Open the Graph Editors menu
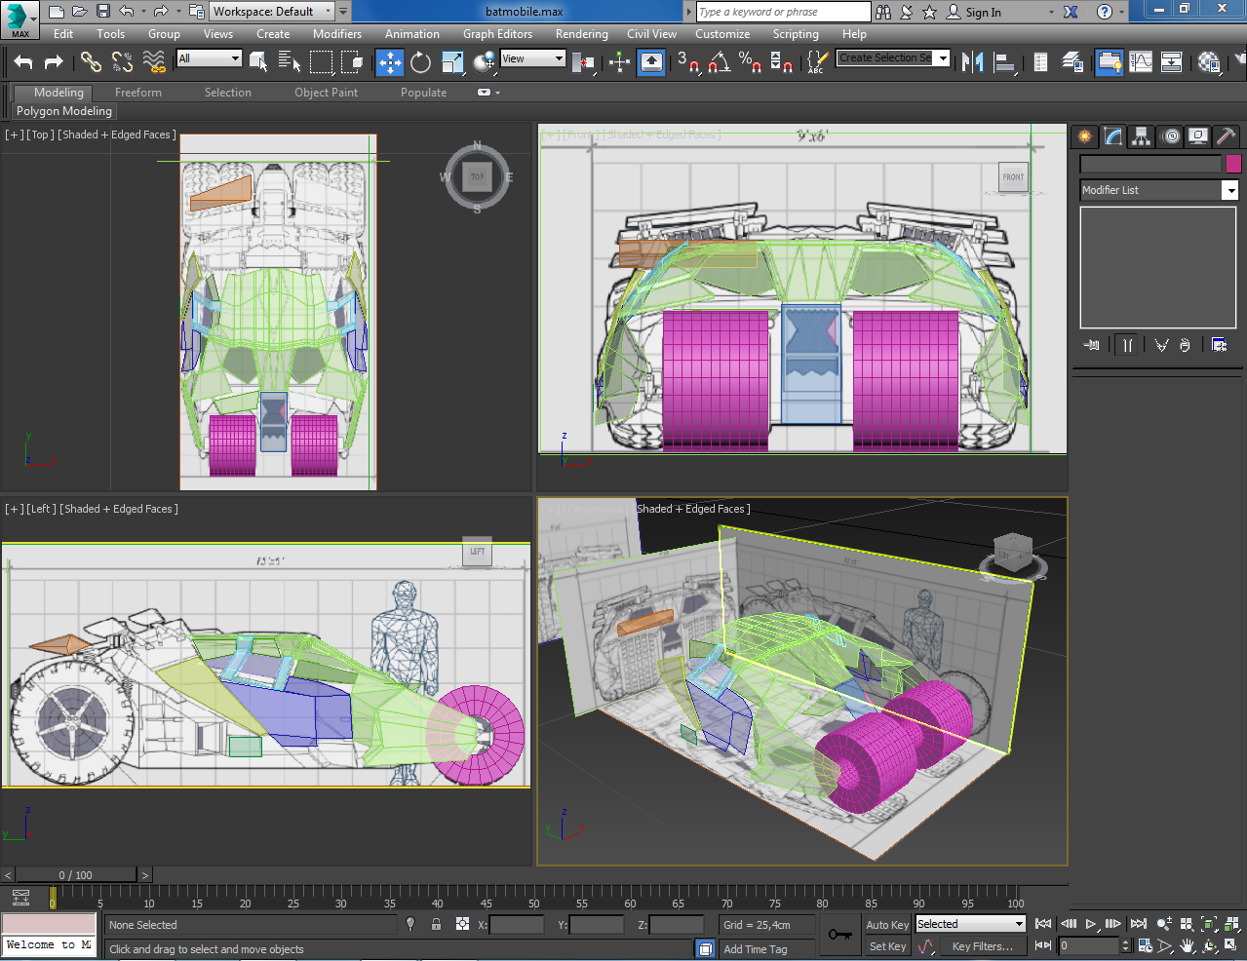Screen dimensions: 1247x961 497,34
